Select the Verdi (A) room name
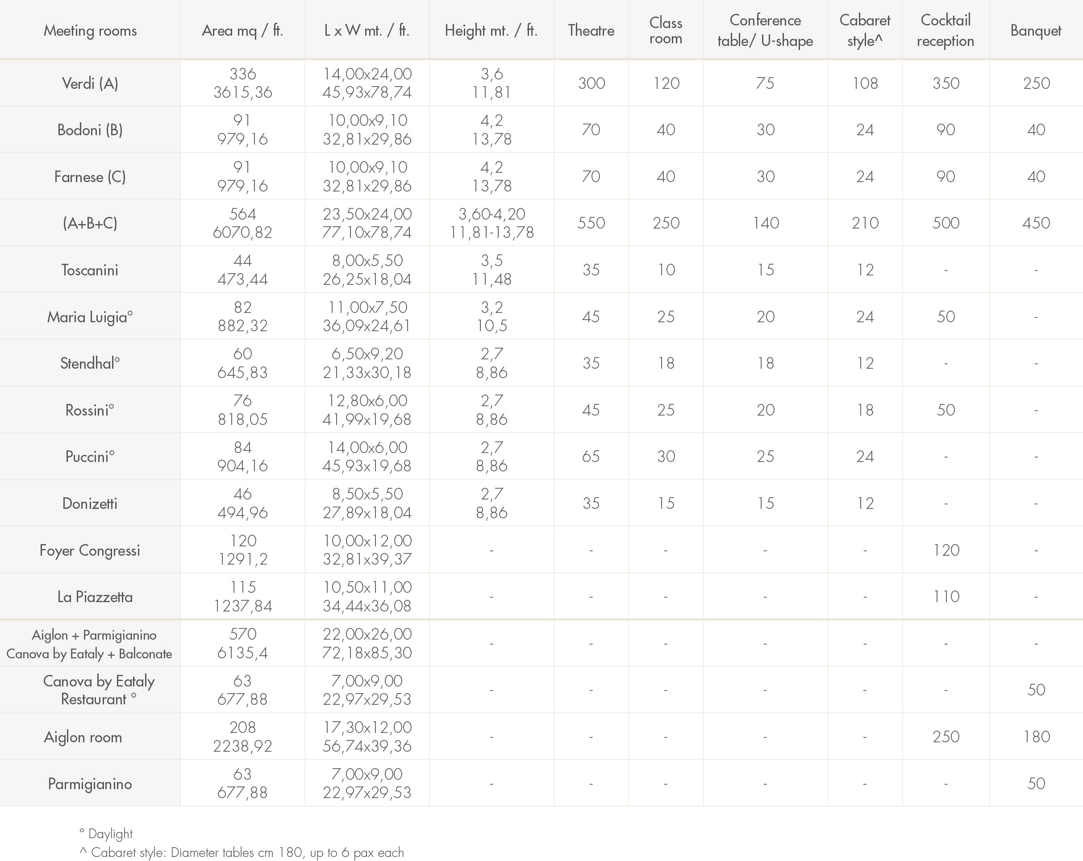Viewport: 1083px width, 861px height. point(90,83)
